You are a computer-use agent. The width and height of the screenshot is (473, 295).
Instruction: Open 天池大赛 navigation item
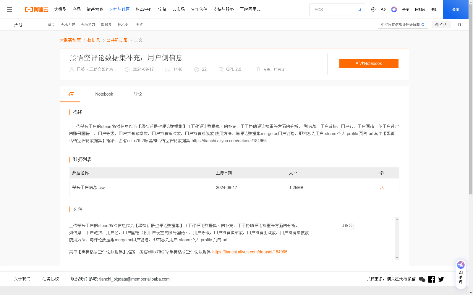[68, 25]
